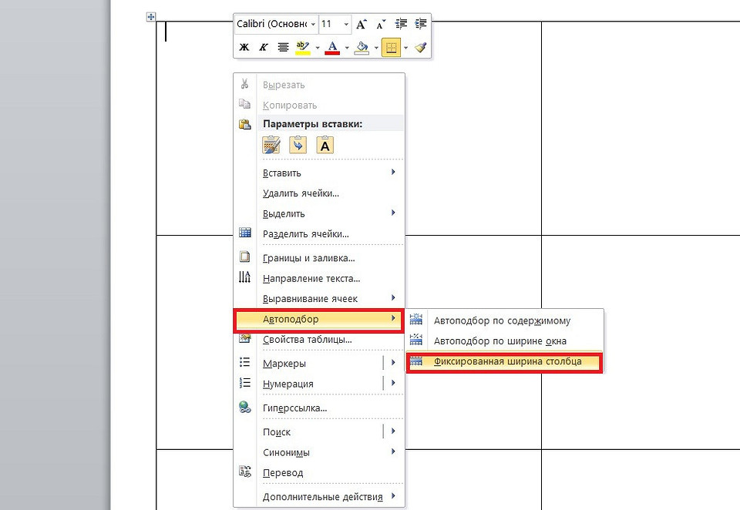Click the center alignment icon
This screenshot has height=510, width=740.
click(283, 48)
